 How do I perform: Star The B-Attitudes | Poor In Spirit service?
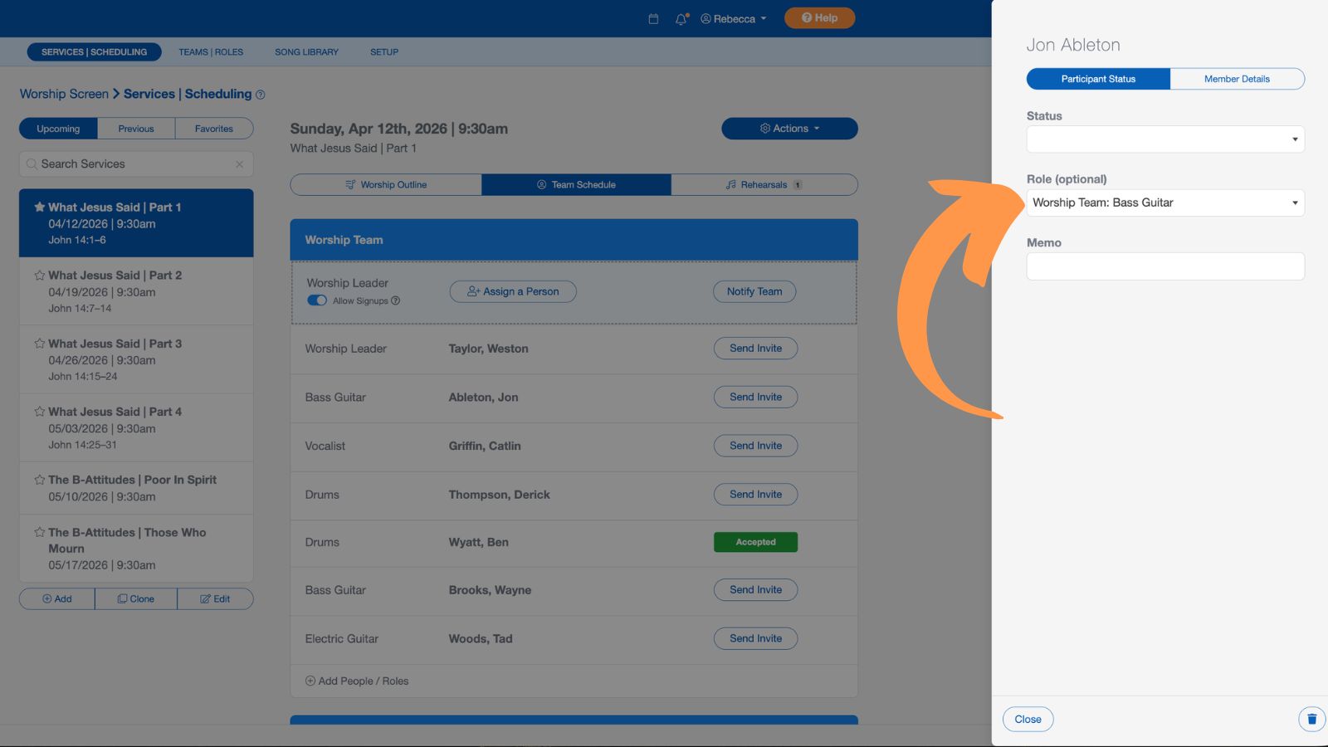[x=38, y=479]
